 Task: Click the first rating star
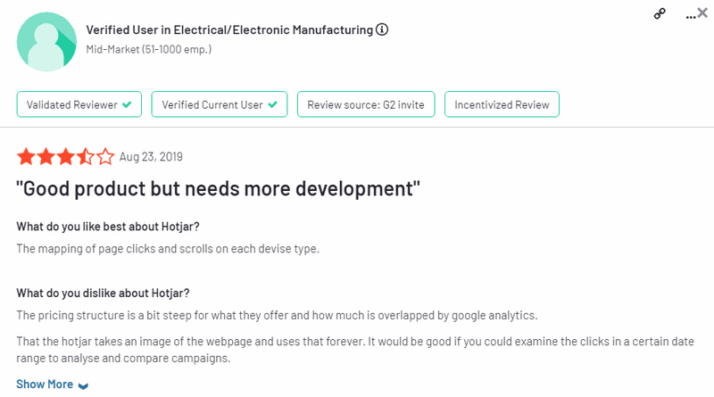pyautogui.click(x=26, y=157)
